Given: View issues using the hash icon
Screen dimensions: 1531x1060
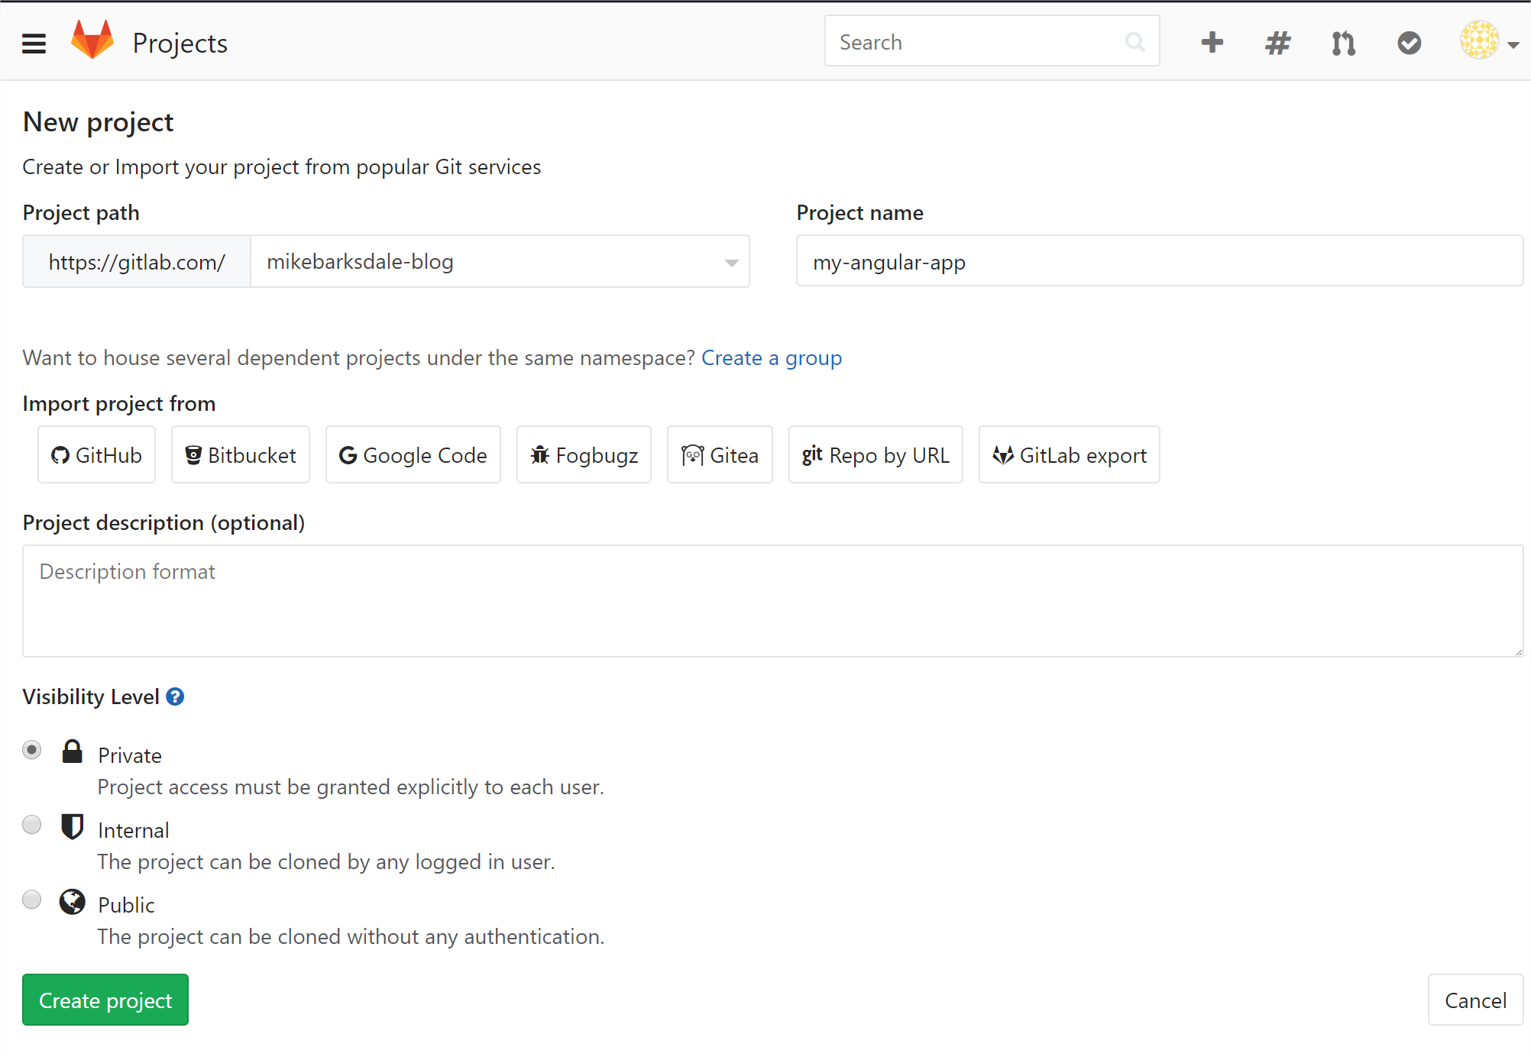Looking at the screenshot, I should coord(1277,43).
